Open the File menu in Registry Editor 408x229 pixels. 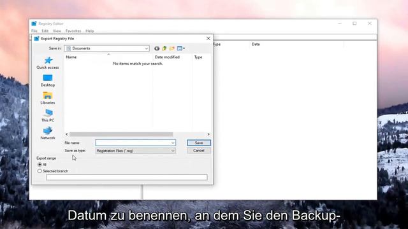(x=34, y=31)
